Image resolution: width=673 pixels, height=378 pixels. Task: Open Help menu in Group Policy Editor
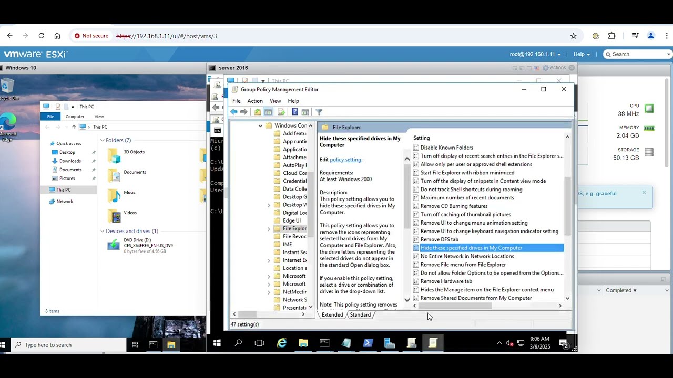point(293,101)
